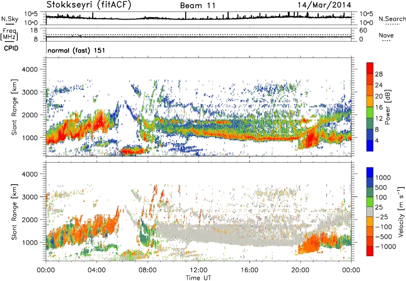Viewport: 406px width, 281px height.
Task: Click the -1000 velocity color bar label
Action: click(x=386, y=247)
